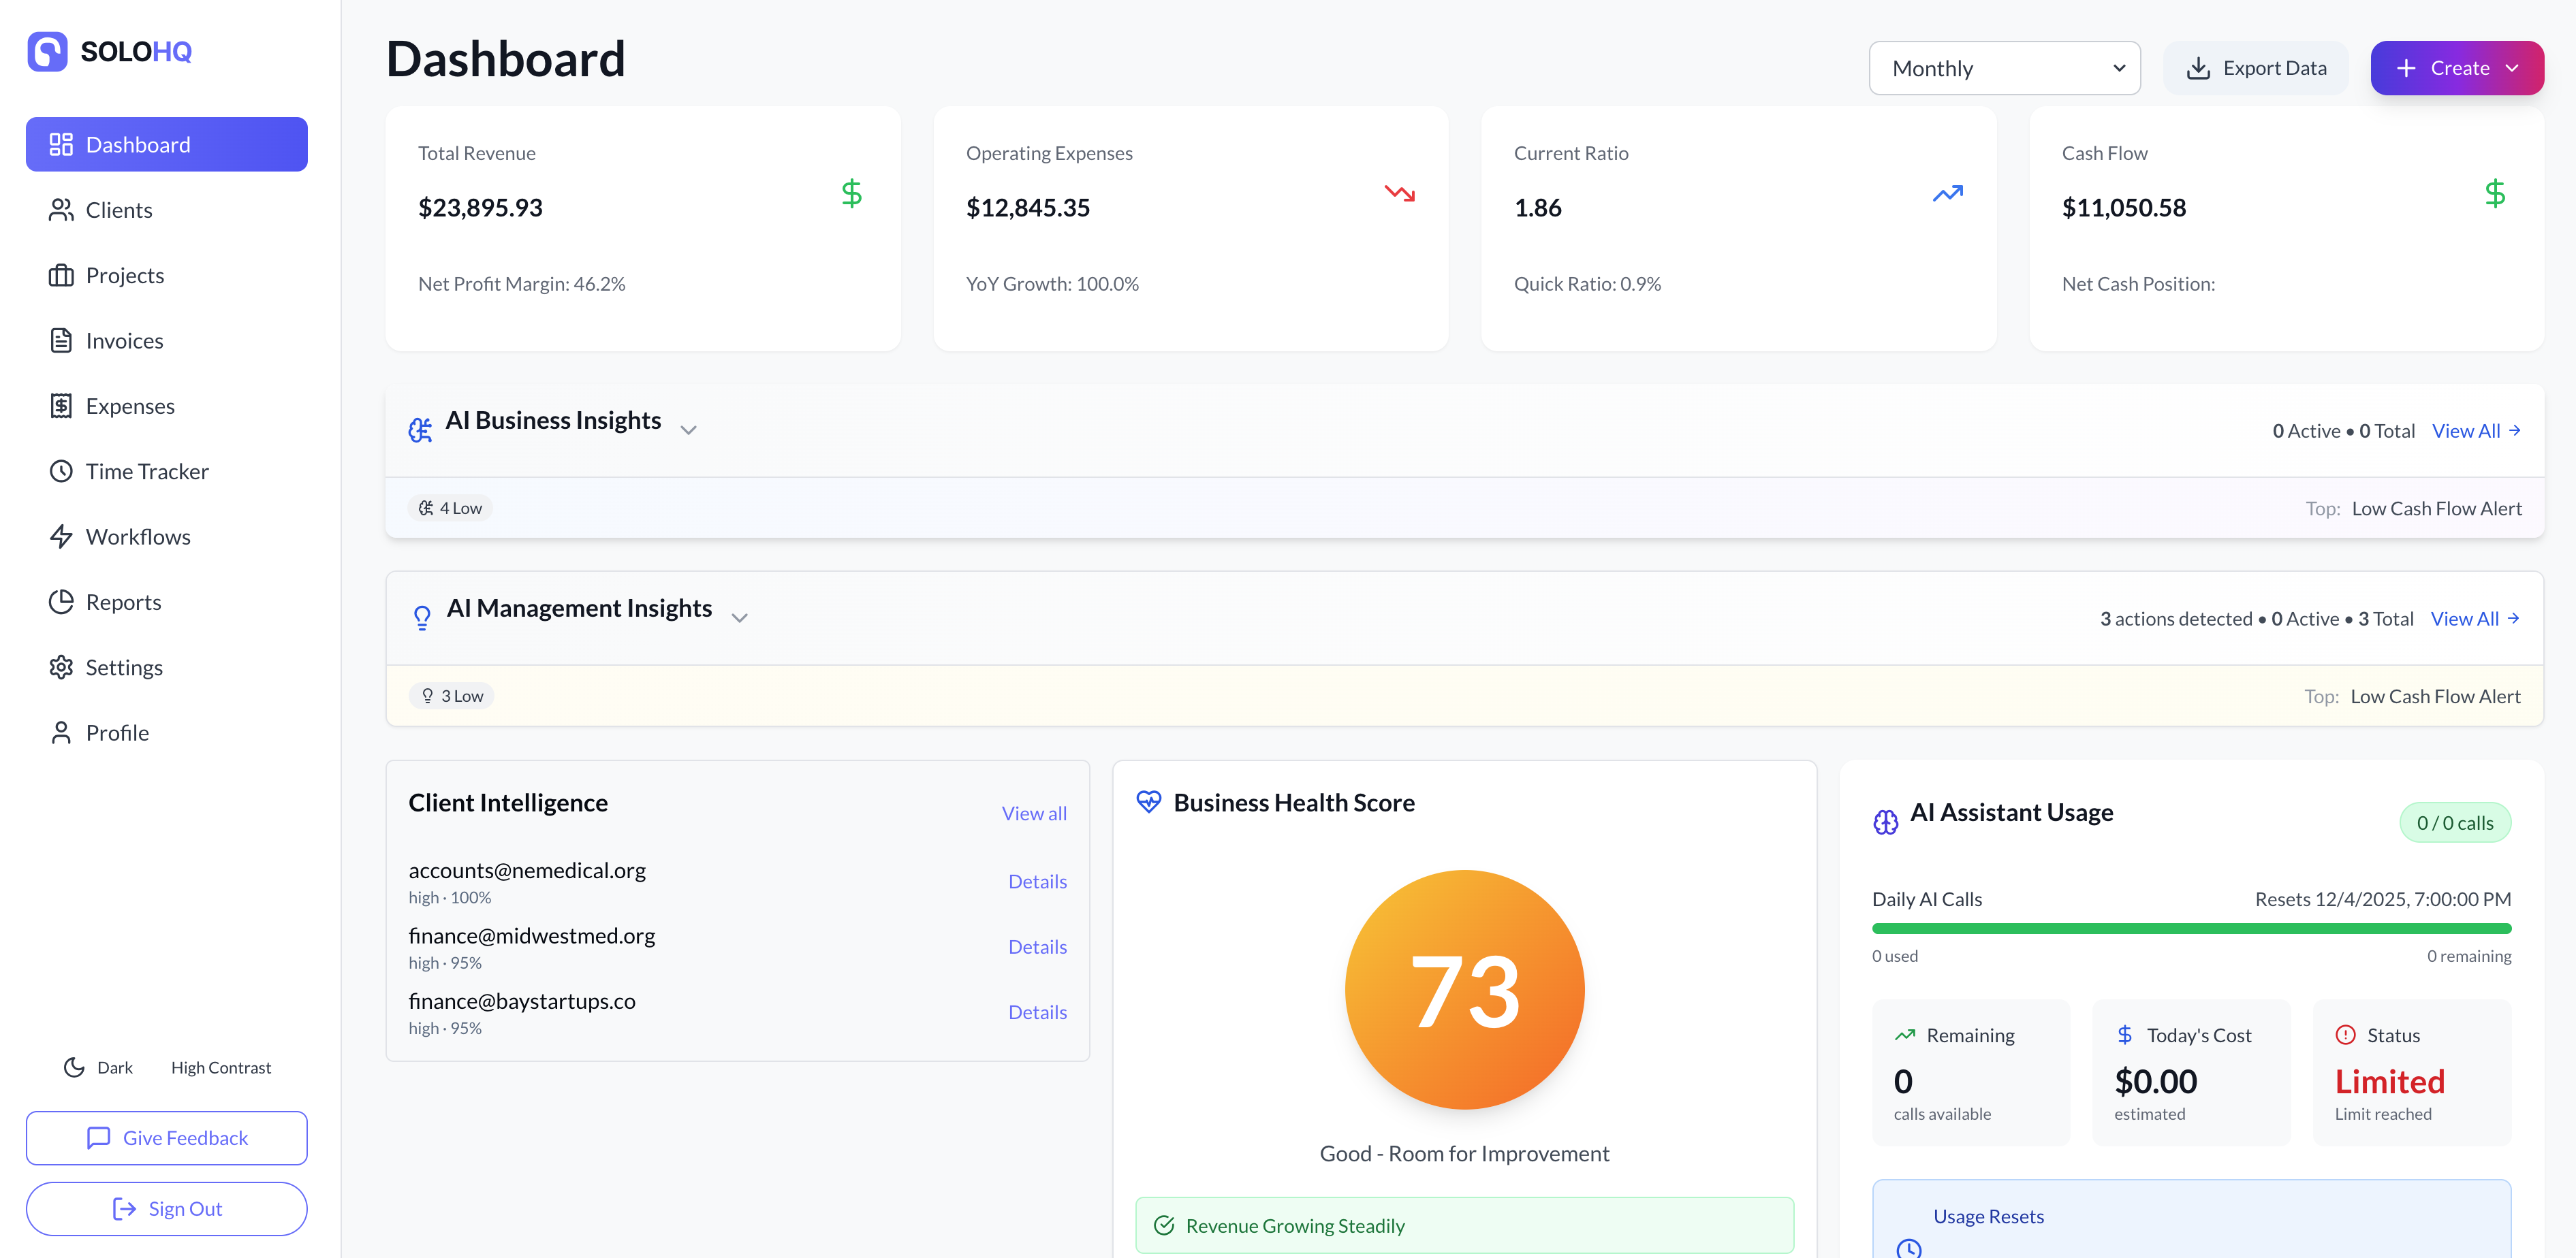Click the brain icon beside AI Business Insights
Viewport: 2576px width, 1258px height.
420,430
